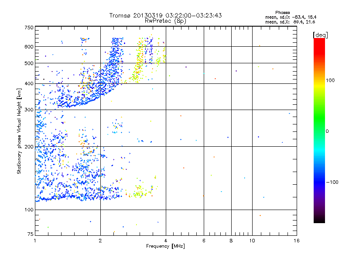The width and height of the screenshot is (349, 262).
Task: Click the x-axis '4' frequency label
Action: click(x=166, y=241)
